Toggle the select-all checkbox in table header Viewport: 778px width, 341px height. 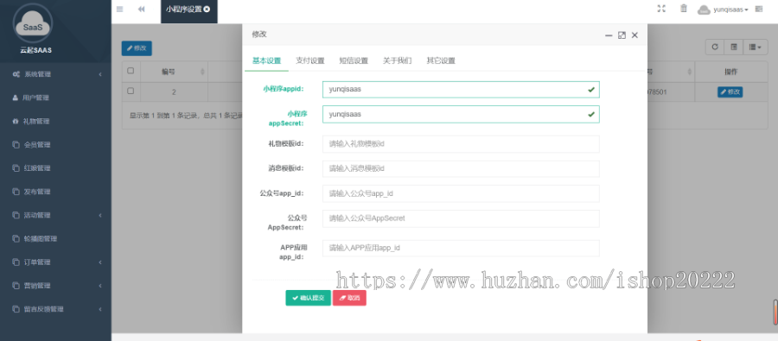point(131,71)
